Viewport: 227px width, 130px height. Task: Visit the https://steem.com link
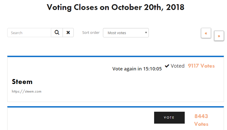(x=27, y=91)
